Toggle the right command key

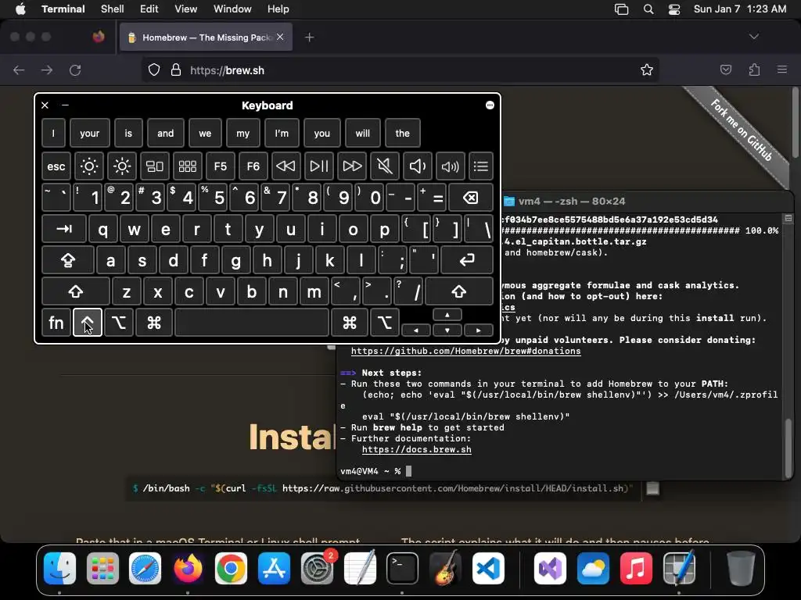tap(350, 323)
